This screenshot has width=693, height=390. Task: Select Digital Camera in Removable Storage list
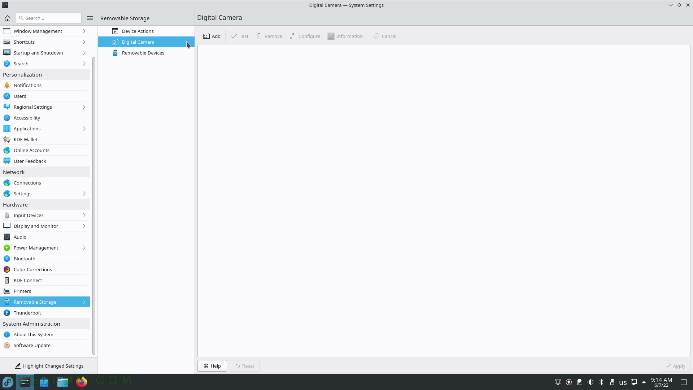[x=146, y=42]
